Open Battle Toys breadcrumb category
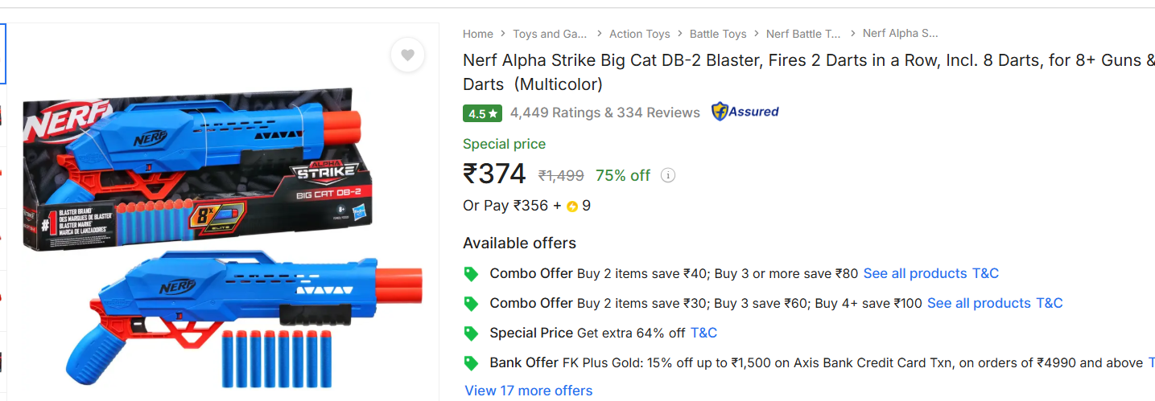 pyautogui.click(x=718, y=34)
